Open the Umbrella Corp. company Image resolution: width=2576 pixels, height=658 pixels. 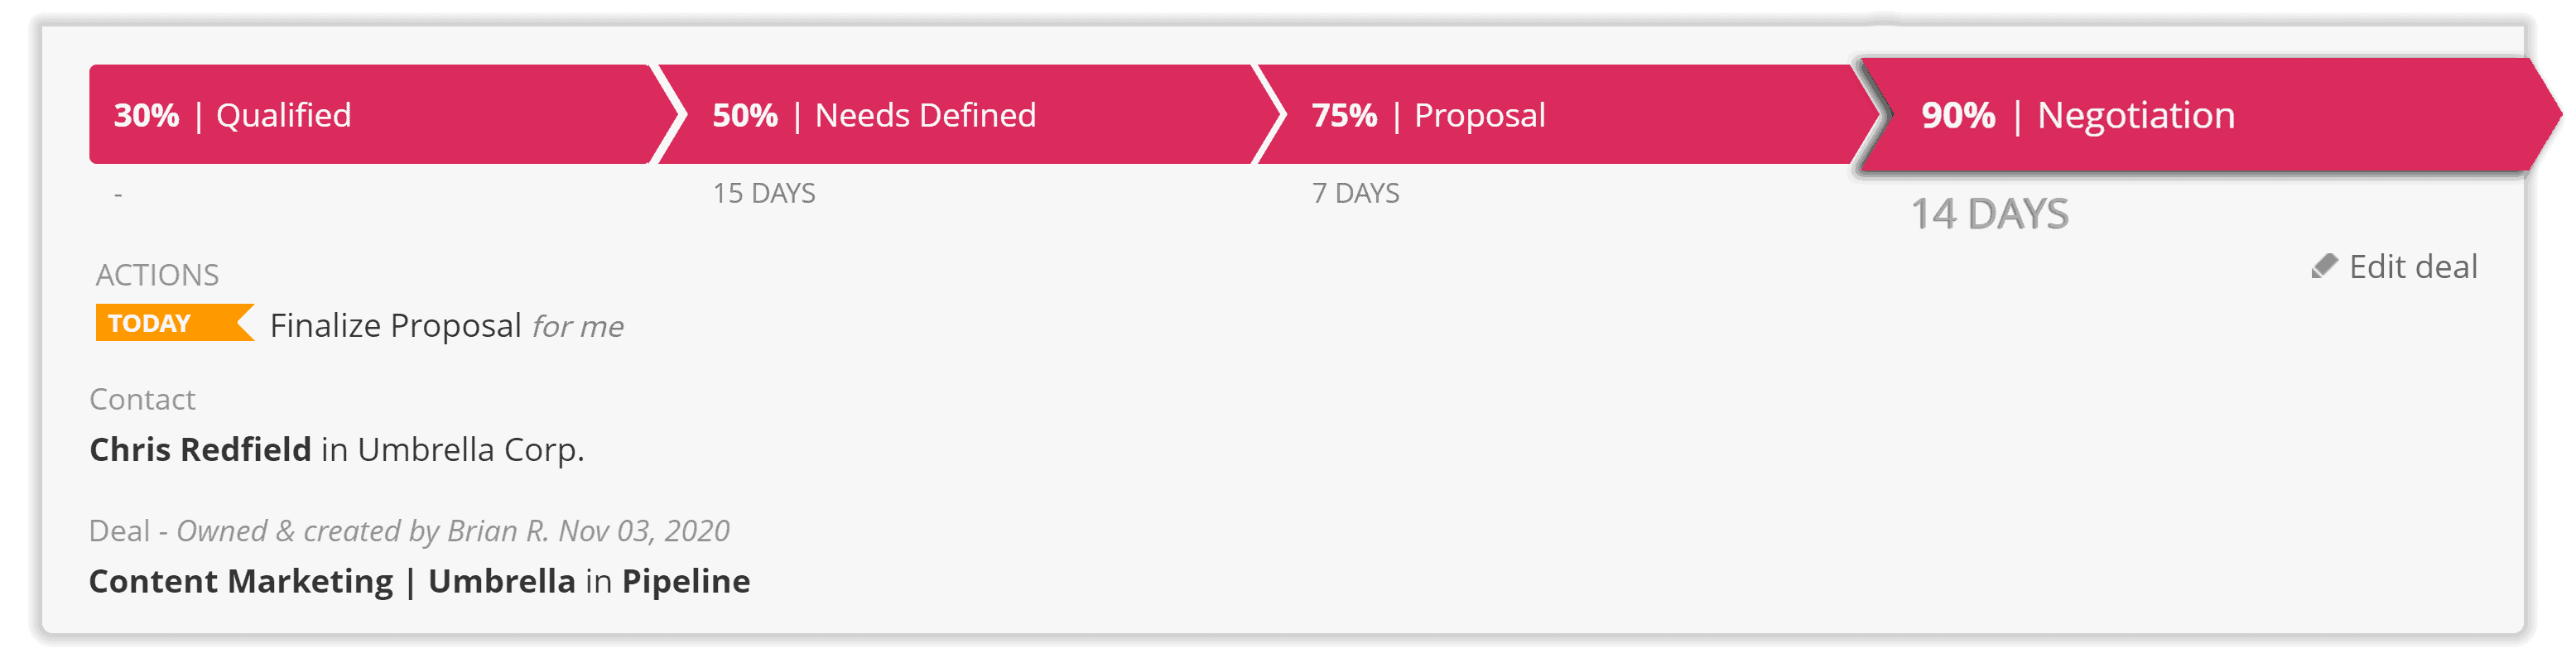pyautogui.click(x=471, y=450)
